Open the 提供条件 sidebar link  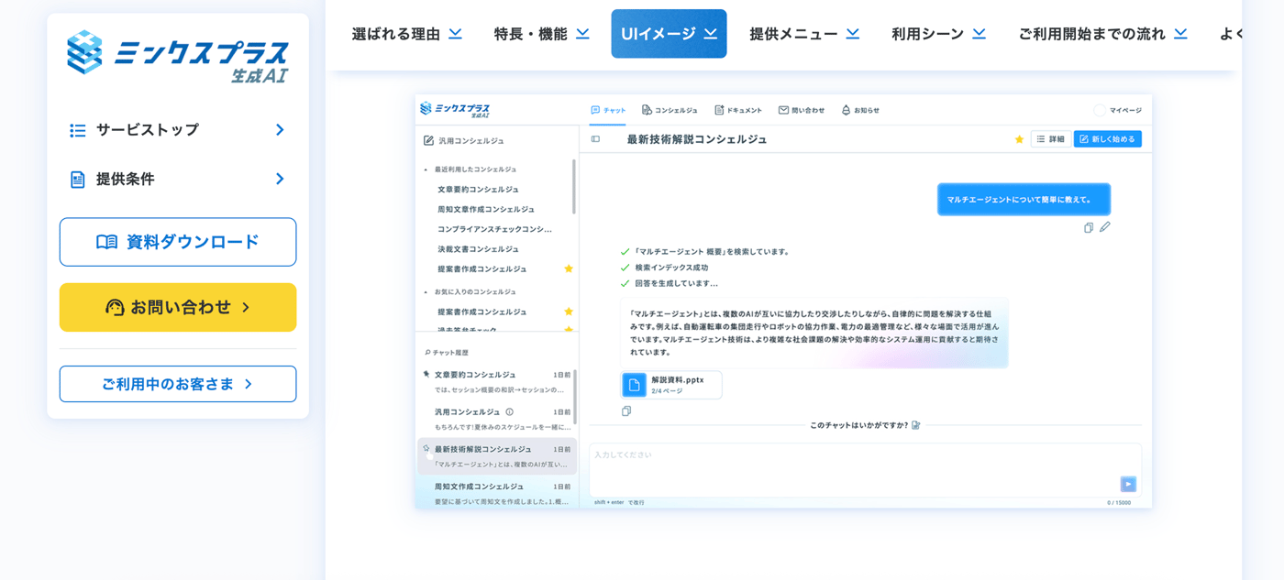(178, 180)
